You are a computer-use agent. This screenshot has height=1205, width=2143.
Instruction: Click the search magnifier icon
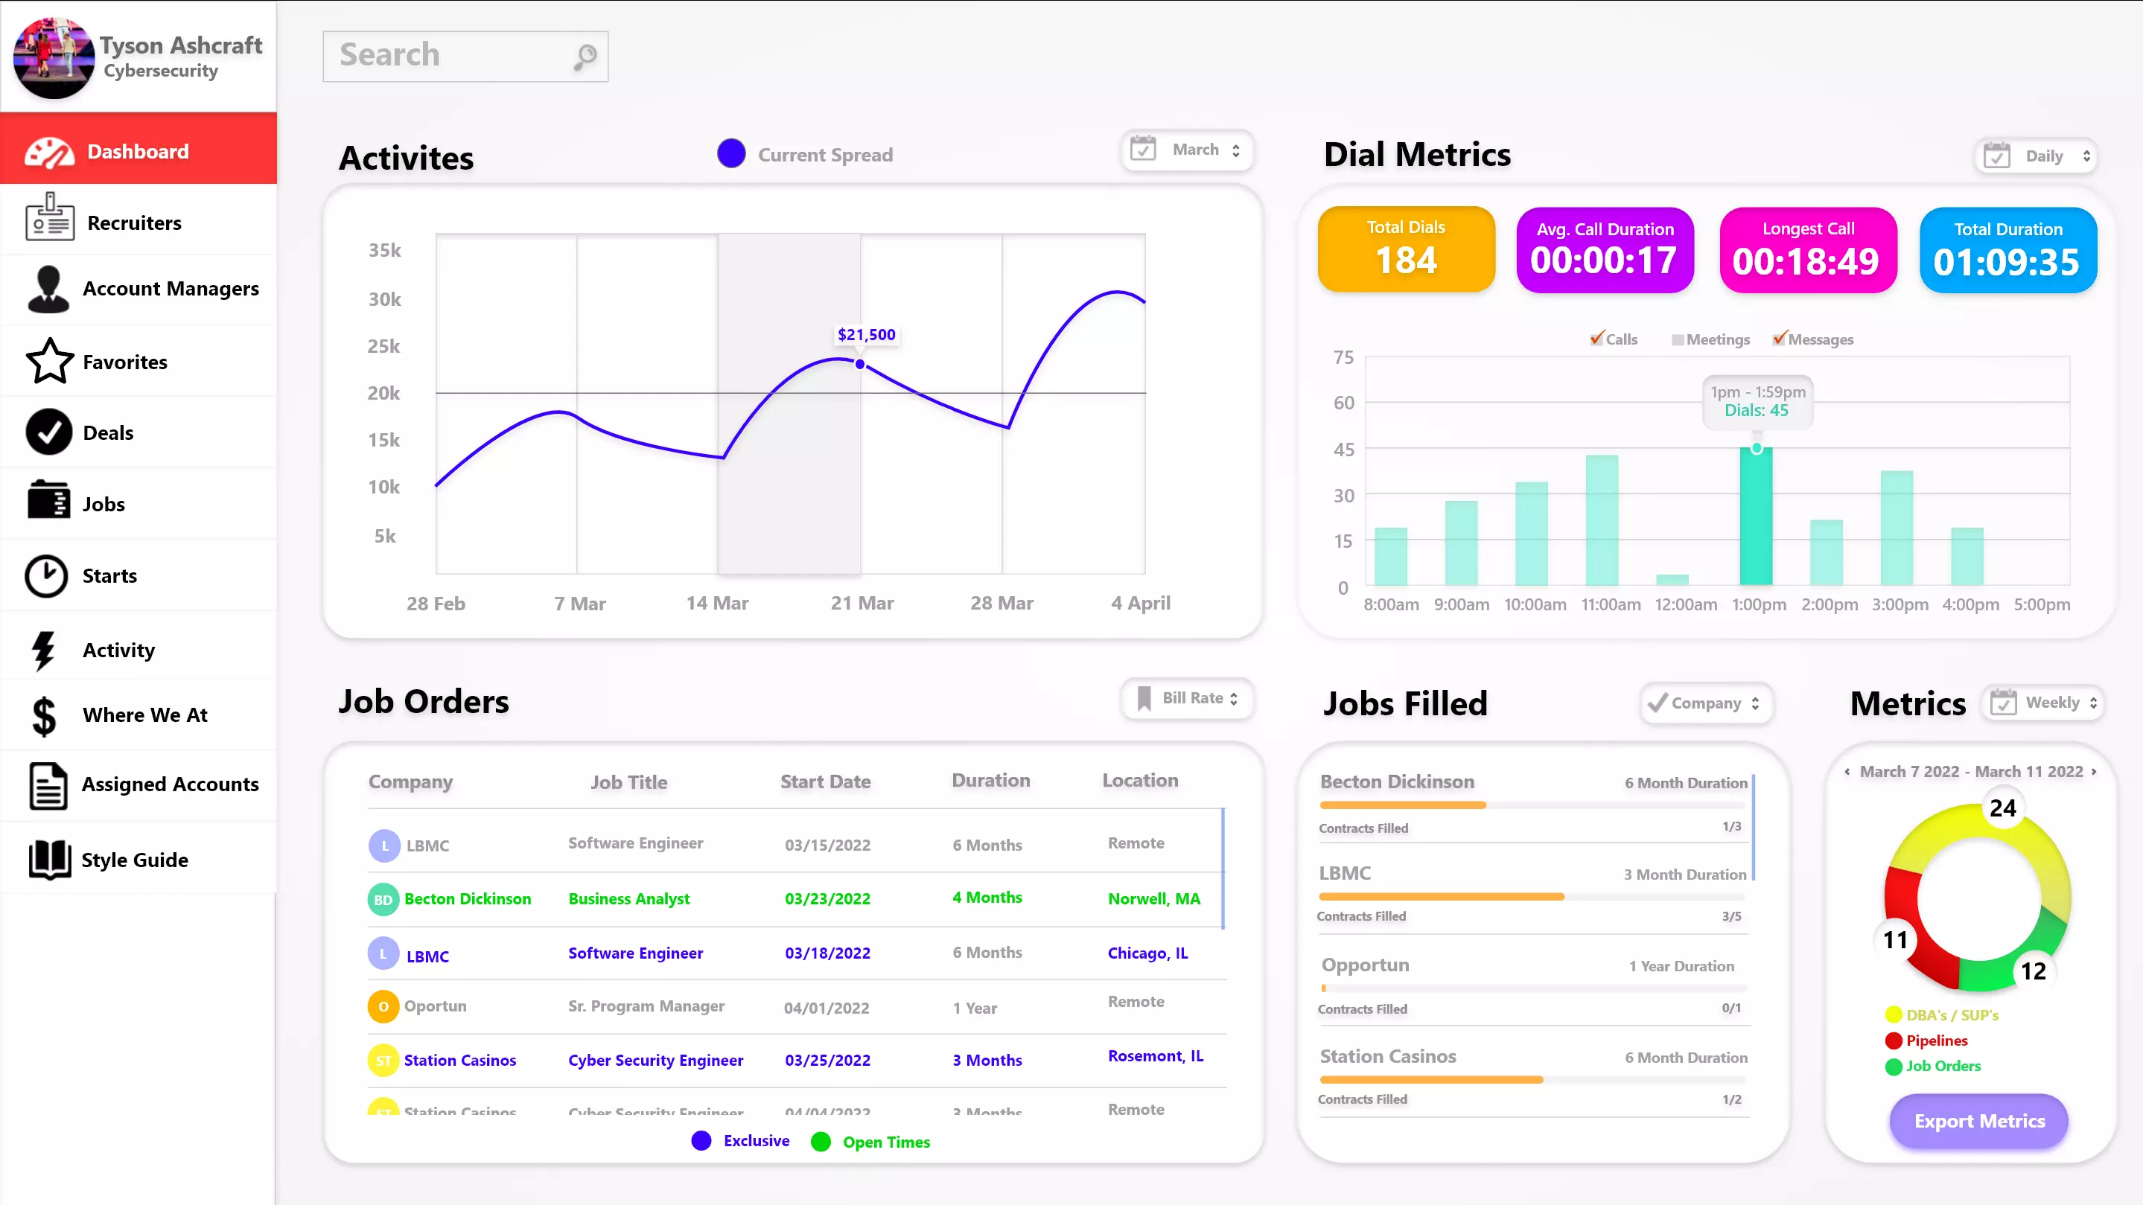pyautogui.click(x=585, y=57)
